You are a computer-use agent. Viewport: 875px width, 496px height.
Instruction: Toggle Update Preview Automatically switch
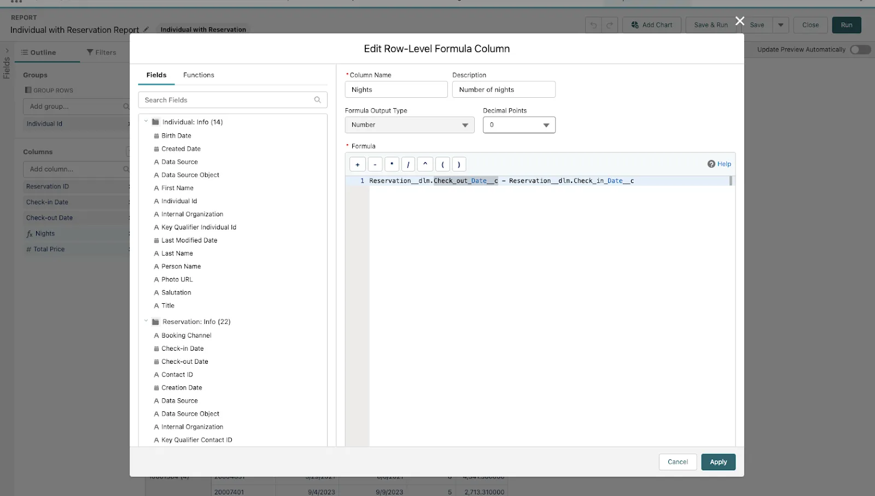[860, 50]
